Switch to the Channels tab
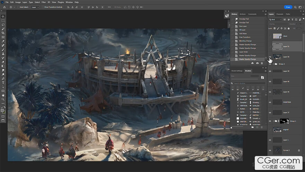The height and width of the screenshot is (172, 305). (x=280, y=14)
